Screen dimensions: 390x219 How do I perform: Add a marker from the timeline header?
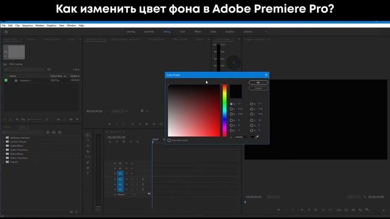(x=130, y=142)
